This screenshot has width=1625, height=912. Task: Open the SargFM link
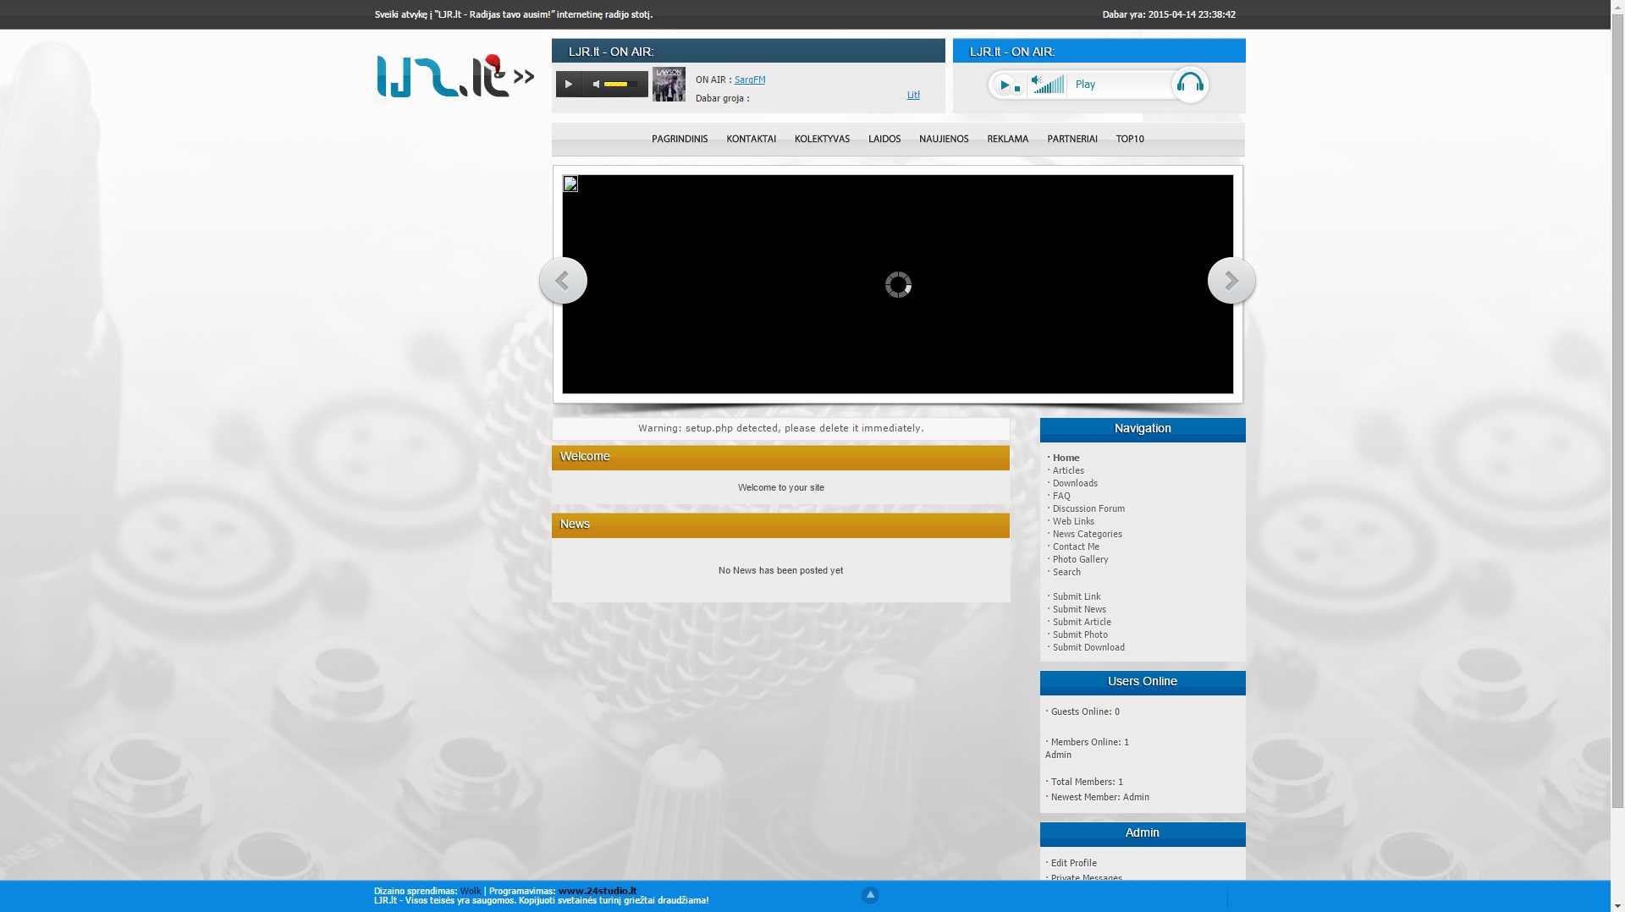(x=749, y=80)
